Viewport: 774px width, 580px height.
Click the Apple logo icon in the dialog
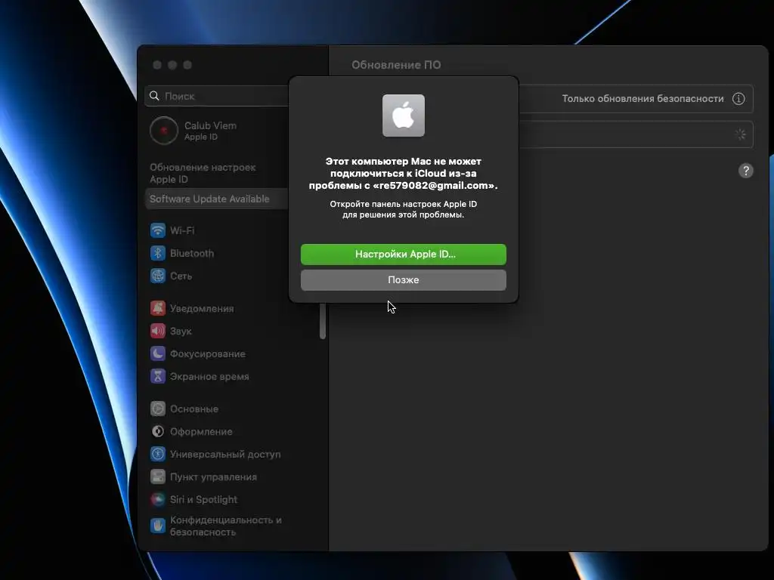404,116
